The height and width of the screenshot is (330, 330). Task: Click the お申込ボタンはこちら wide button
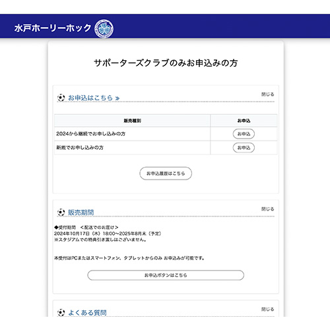[166, 275]
